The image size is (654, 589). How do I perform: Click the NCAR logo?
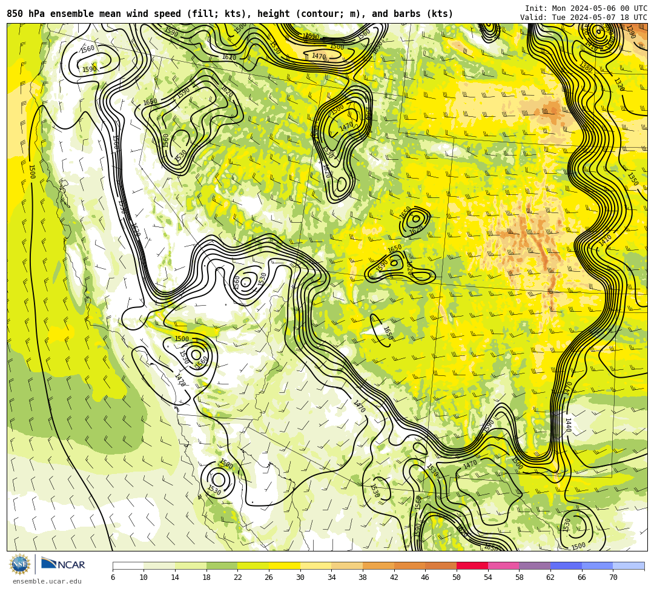[x=63, y=564]
